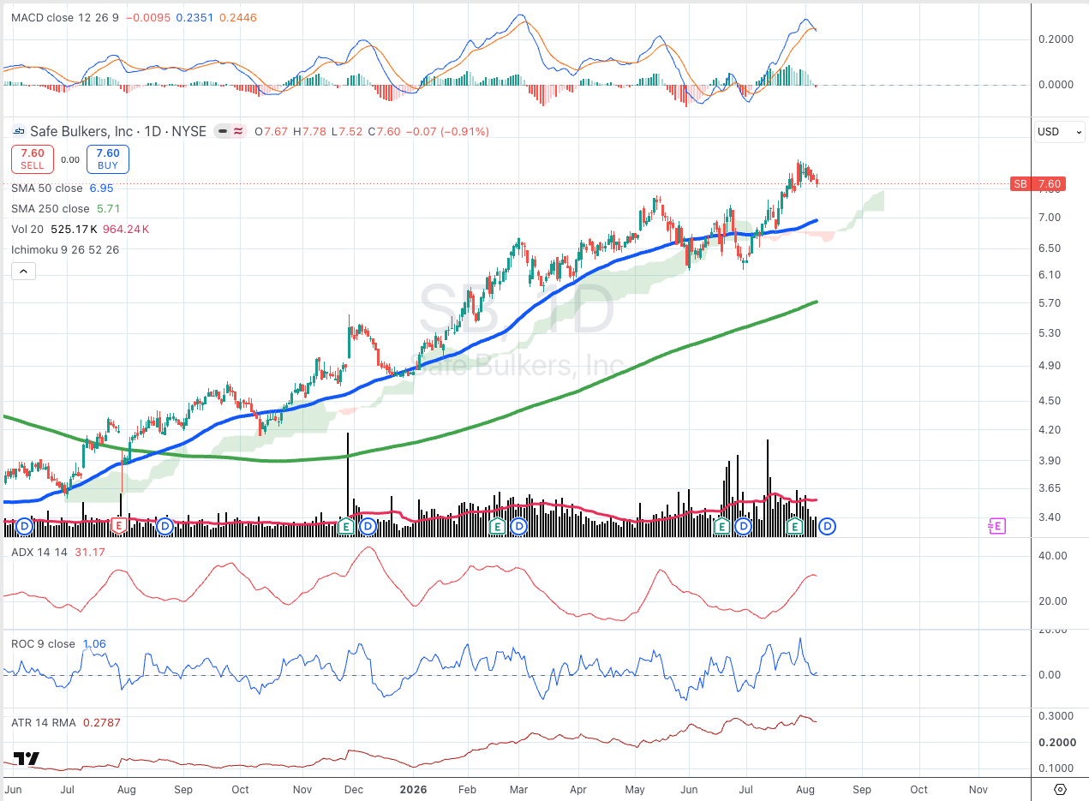The image size is (1089, 801).
Task: Click the earnings E marker in mid-February
Action: (x=496, y=525)
